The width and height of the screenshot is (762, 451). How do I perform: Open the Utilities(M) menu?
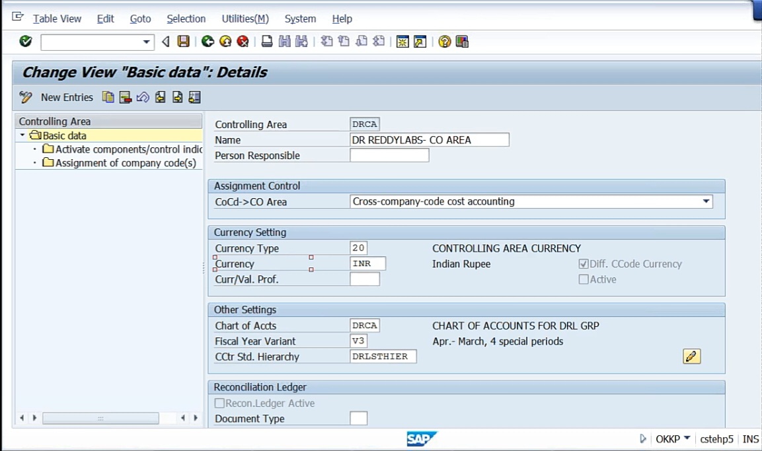pyautogui.click(x=245, y=18)
